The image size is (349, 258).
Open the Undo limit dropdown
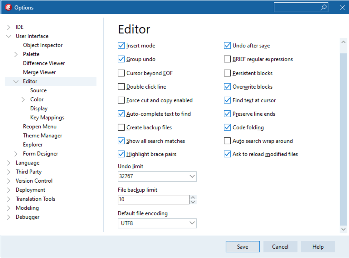tap(192, 176)
